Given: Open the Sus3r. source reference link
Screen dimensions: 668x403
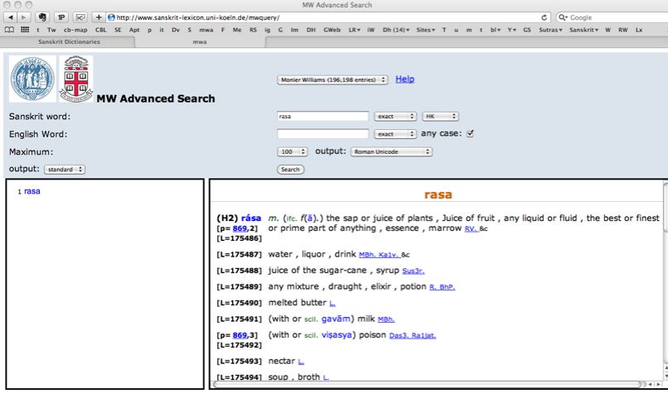Looking at the screenshot, I should tap(414, 271).
